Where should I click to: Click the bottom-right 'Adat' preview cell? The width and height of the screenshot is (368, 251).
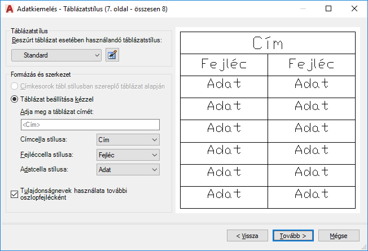click(311, 194)
